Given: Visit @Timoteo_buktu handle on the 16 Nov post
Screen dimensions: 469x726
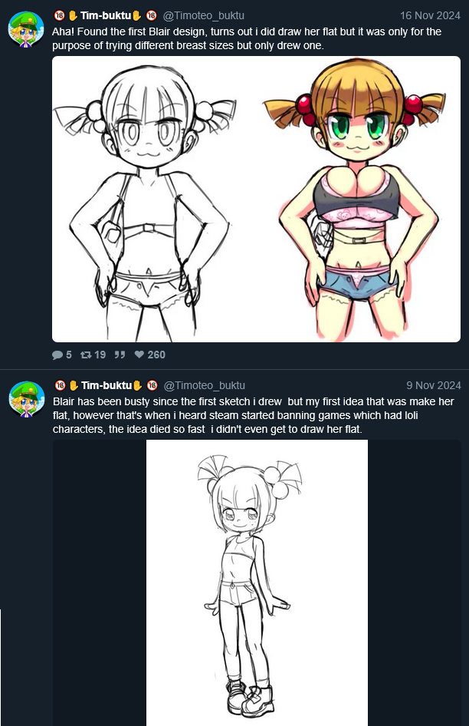Looking at the screenshot, I should point(204,16).
